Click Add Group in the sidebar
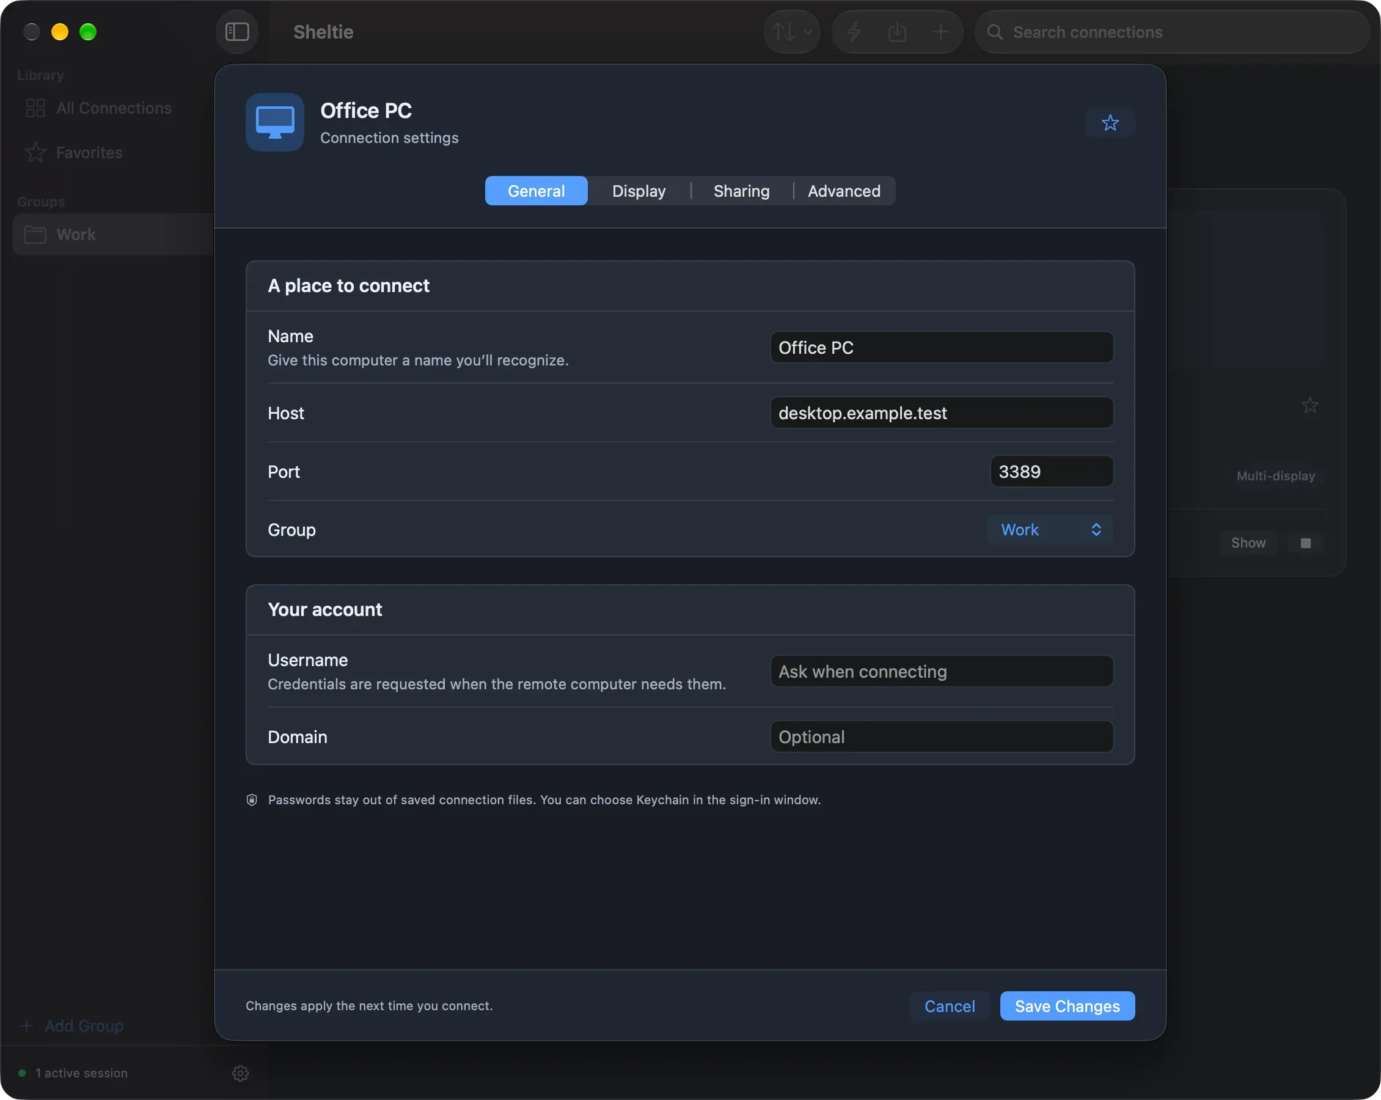The image size is (1381, 1100). 71,1025
